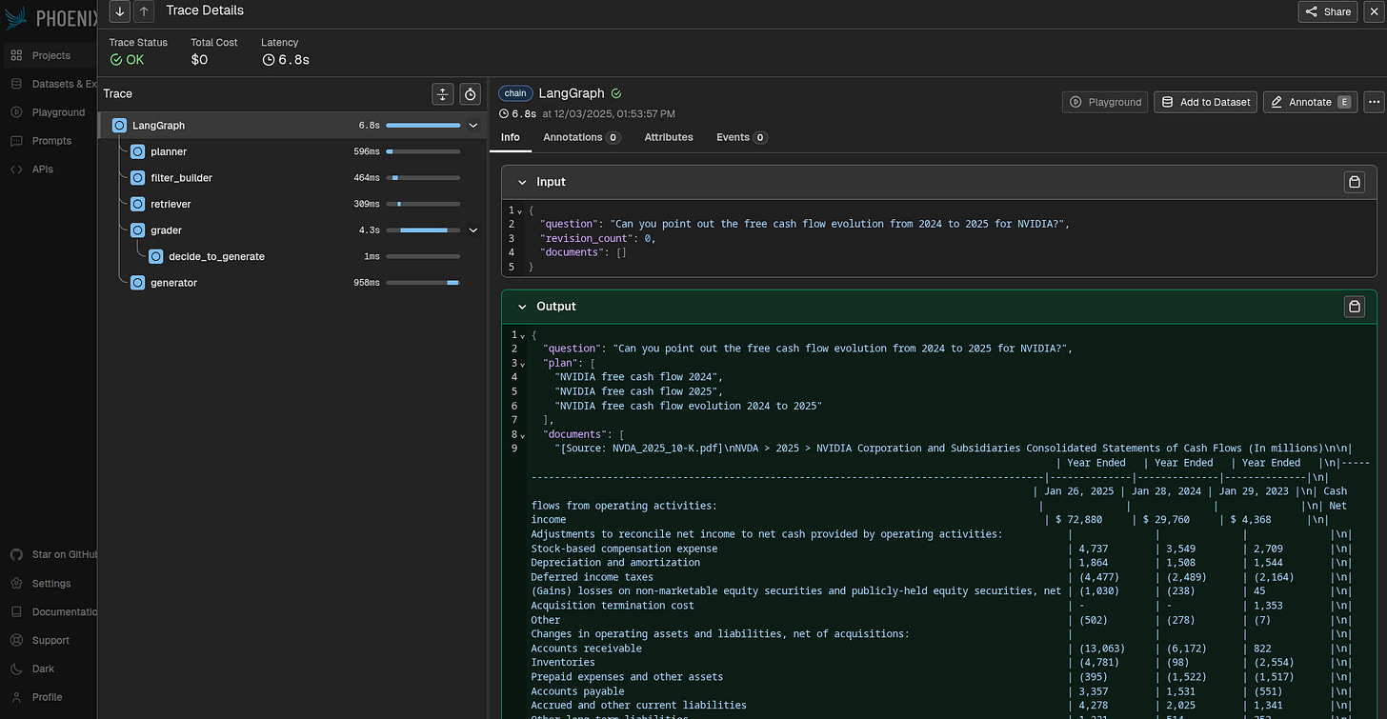Collapse the grader span children
The image size is (1387, 719).
point(473,230)
